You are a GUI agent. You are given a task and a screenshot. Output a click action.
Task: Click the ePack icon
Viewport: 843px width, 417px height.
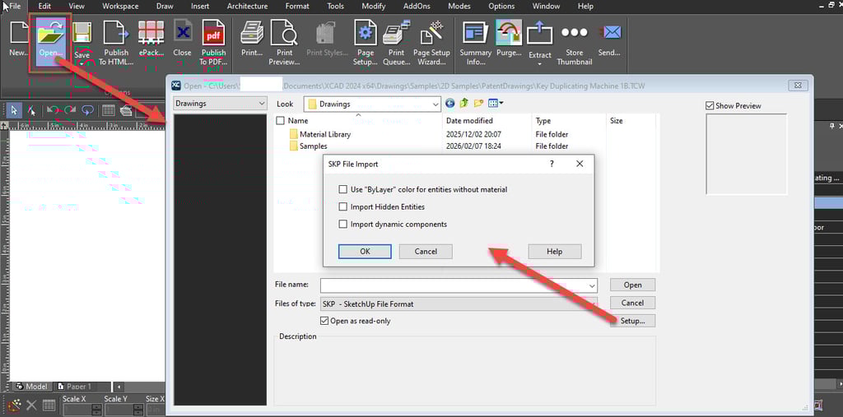pyautogui.click(x=151, y=33)
